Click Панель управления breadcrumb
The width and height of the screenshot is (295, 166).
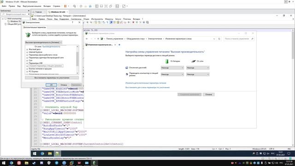[x=115, y=39]
